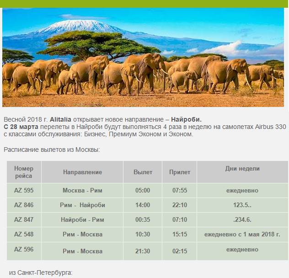This screenshot has width=289, height=278.
Task: Click the 'Прилет' column header
Action: point(180,172)
